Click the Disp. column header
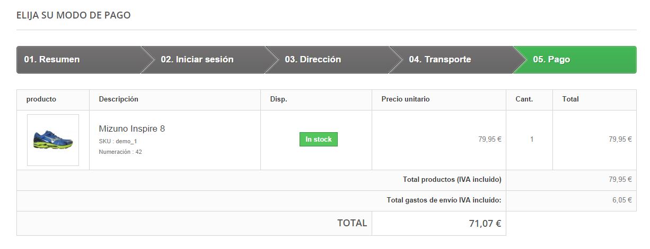The height and width of the screenshot is (249, 650). (x=278, y=99)
